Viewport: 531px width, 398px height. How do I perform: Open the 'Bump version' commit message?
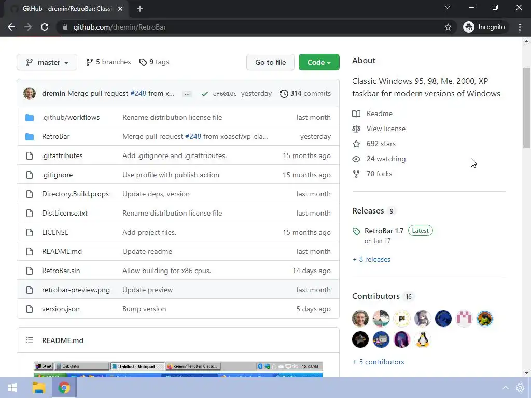(x=144, y=309)
